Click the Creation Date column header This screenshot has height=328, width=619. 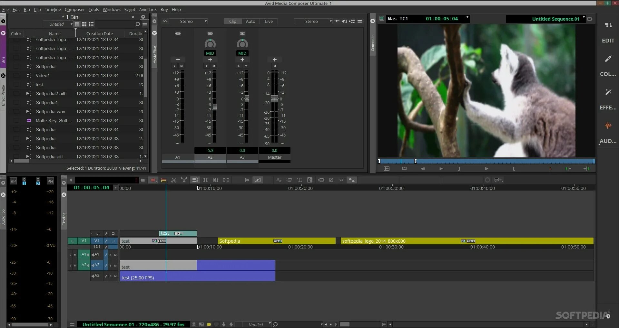click(100, 33)
